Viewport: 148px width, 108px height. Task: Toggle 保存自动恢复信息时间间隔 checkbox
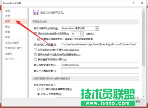pyautogui.click(x=35, y=34)
